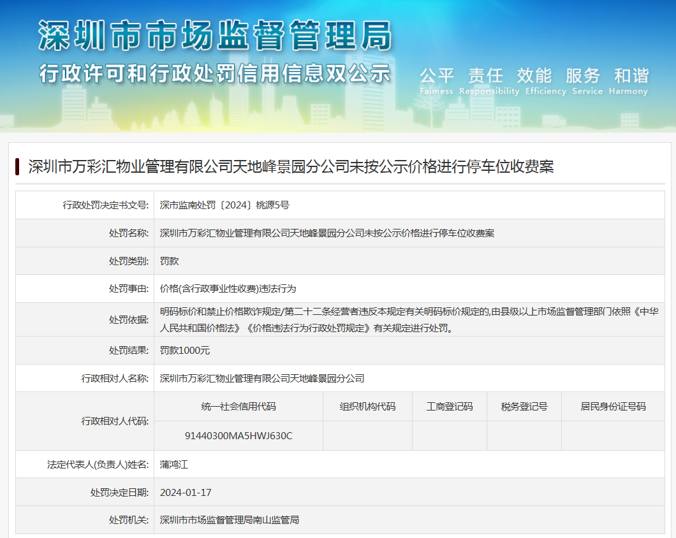Click the 居民身份证号码 column header
Screen dimensions: 676x538
tap(613, 407)
